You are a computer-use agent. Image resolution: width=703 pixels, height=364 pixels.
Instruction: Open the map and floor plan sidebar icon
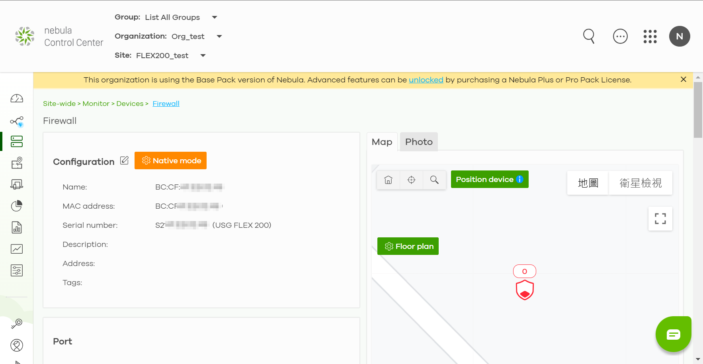point(17,163)
